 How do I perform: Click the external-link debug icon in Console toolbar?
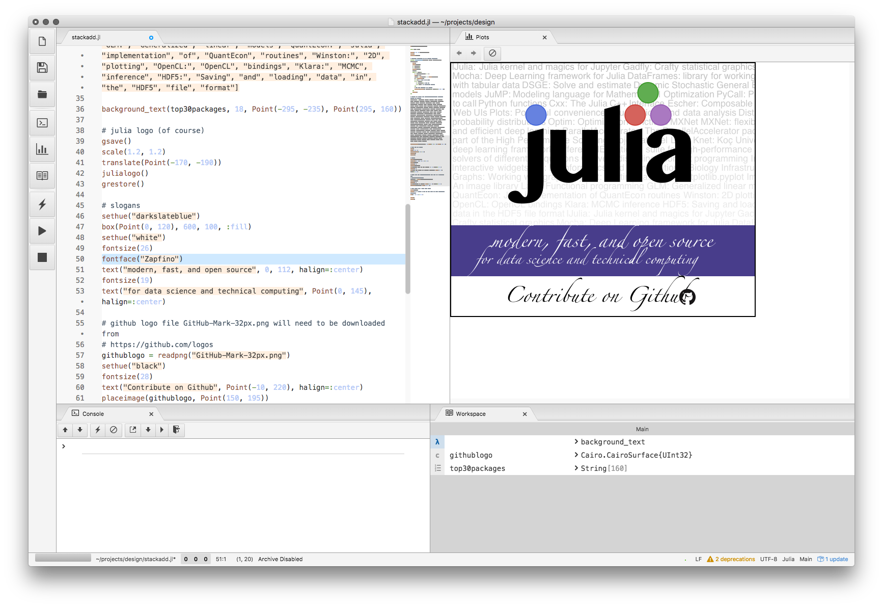tap(133, 430)
